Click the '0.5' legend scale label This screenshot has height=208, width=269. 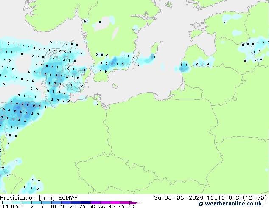pyautogui.click(x=15, y=206)
